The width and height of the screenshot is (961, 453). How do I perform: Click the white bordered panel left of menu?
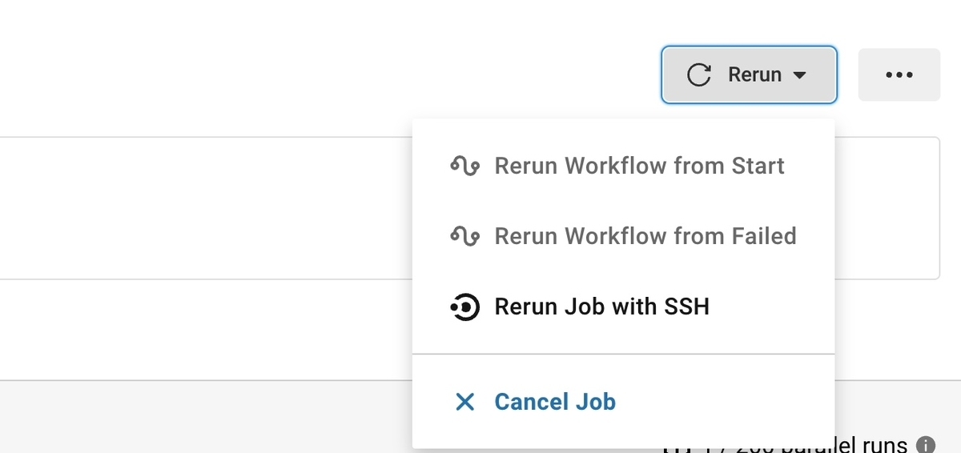[x=200, y=208]
